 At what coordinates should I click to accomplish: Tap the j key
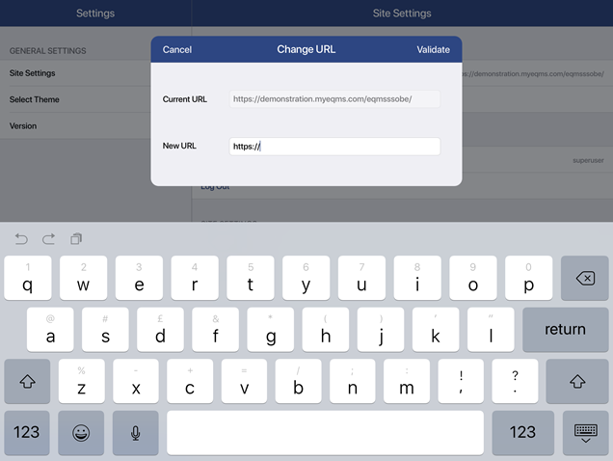pyautogui.click(x=381, y=330)
